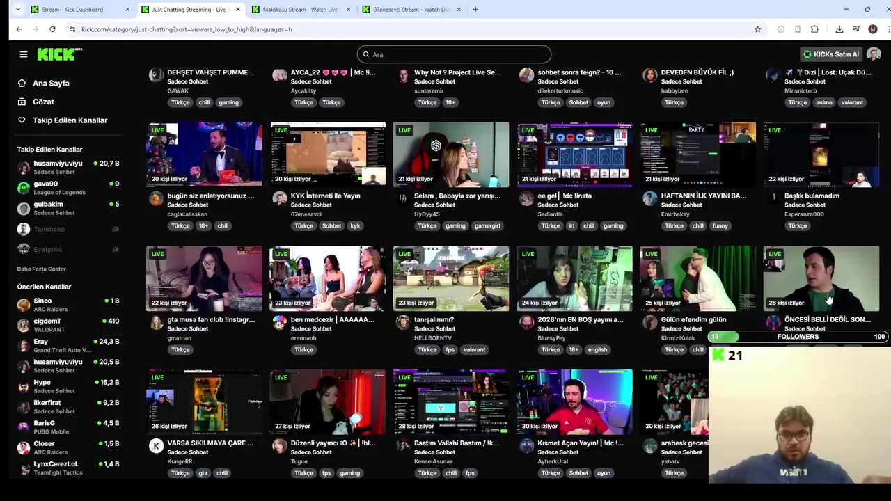Open Esperanza000 channel name link
Screen dimensions: 891x501
pyautogui.click(x=804, y=214)
